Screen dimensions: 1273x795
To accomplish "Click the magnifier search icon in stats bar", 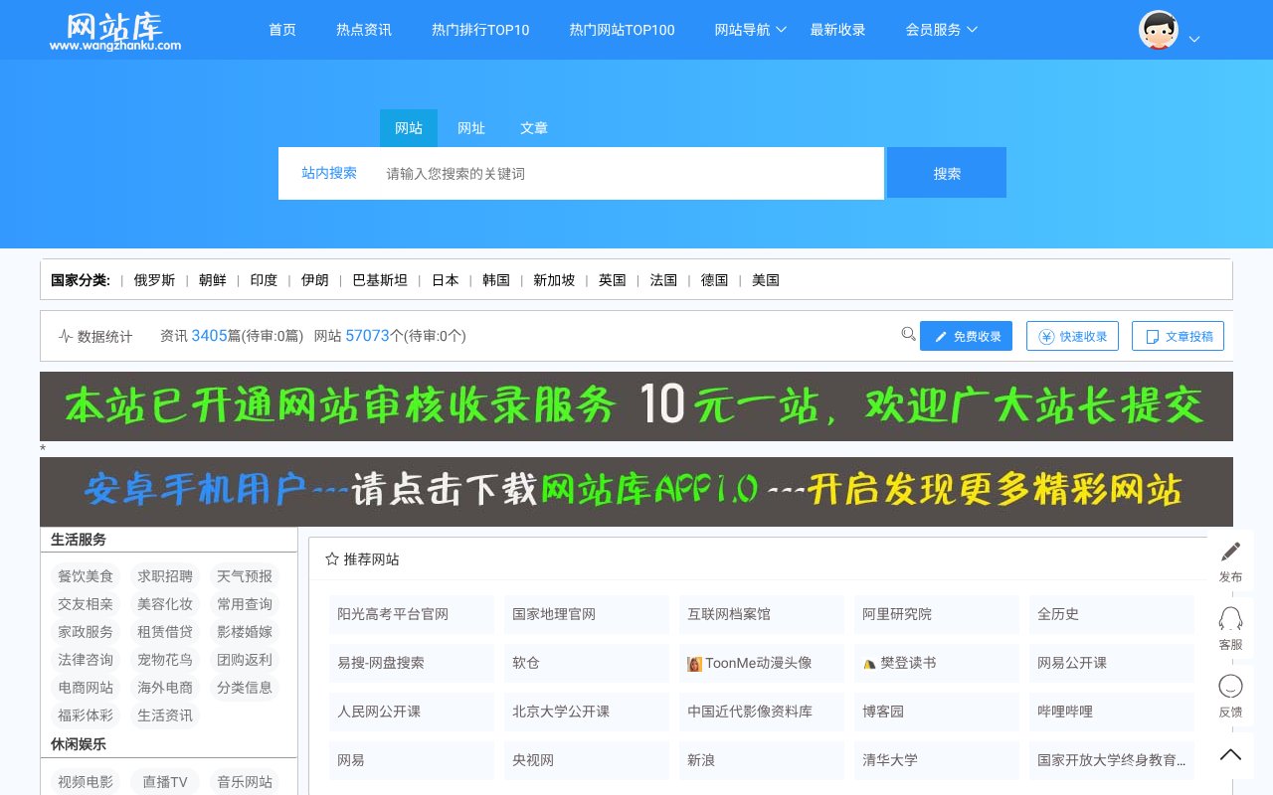I will point(908,335).
